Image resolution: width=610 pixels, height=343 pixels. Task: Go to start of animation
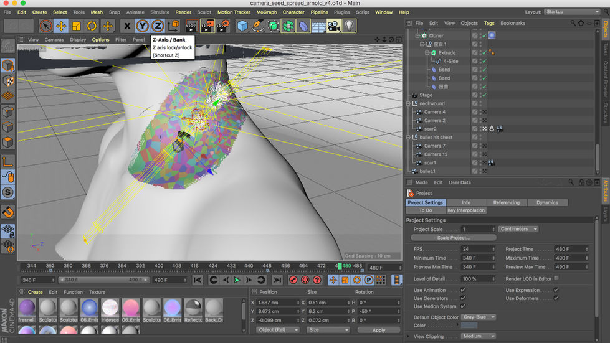click(198, 280)
